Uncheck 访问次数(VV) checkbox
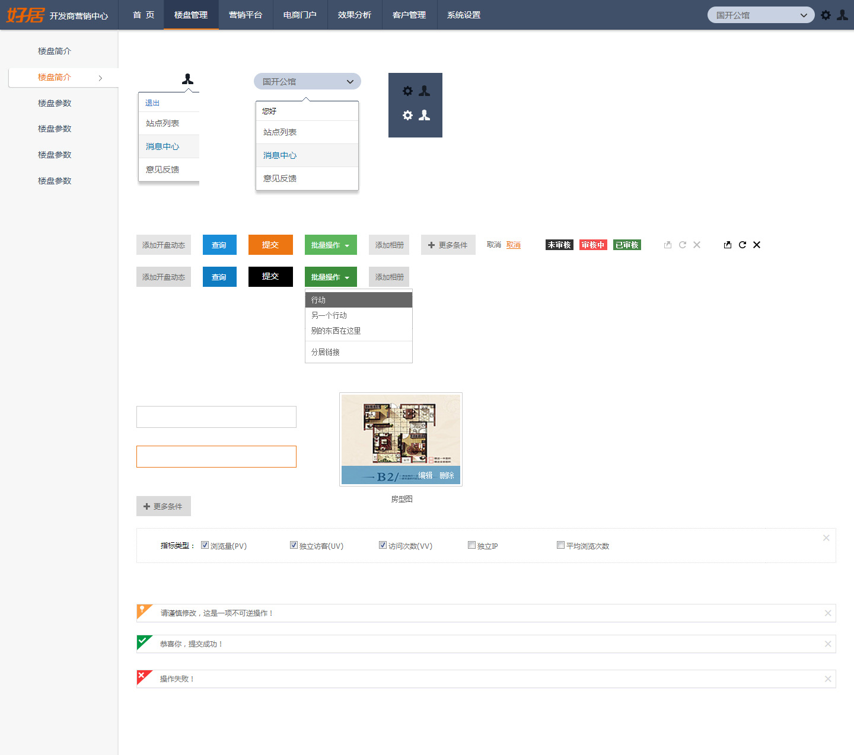854x755 pixels. [383, 545]
